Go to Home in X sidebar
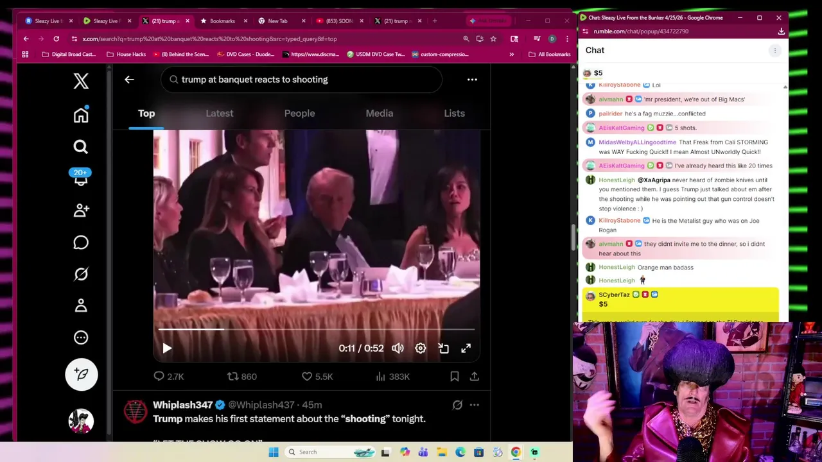The height and width of the screenshot is (462, 822). (x=81, y=115)
